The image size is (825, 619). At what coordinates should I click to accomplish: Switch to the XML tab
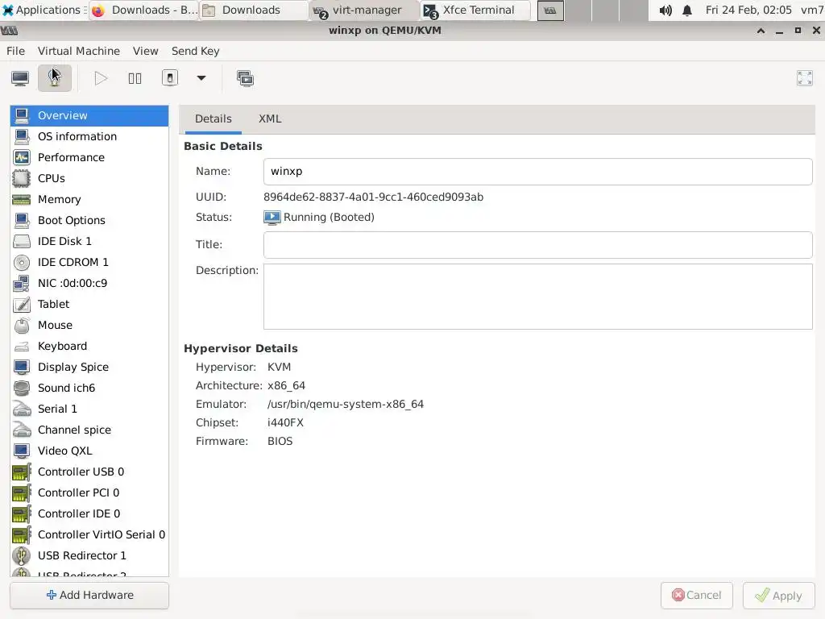[x=270, y=119]
